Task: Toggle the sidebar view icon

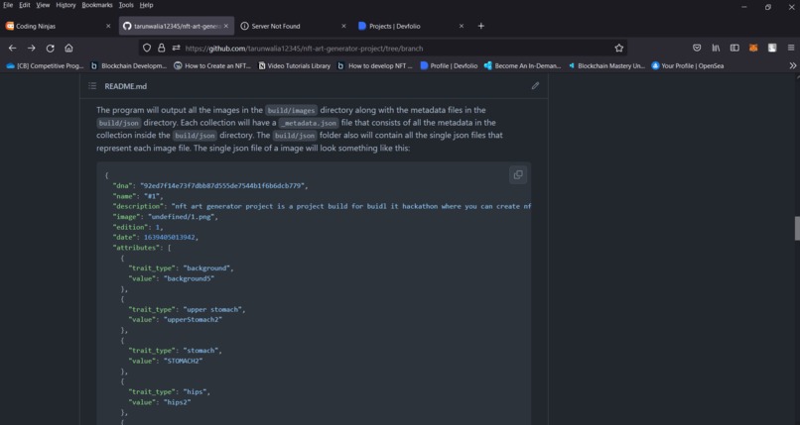Action: (x=734, y=48)
